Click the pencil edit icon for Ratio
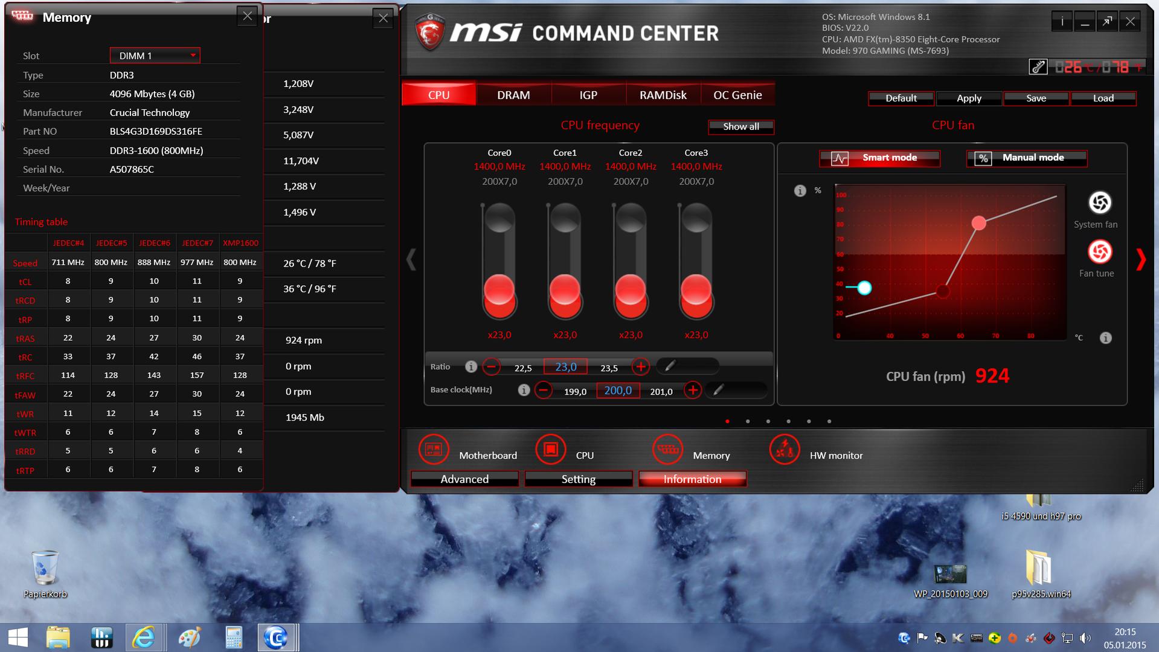1159x652 pixels. [670, 366]
